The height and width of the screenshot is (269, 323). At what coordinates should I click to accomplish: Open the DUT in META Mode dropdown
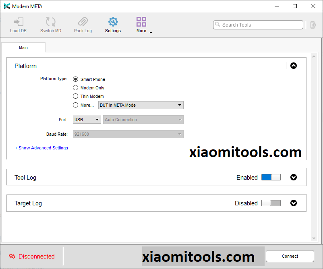coord(141,105)
